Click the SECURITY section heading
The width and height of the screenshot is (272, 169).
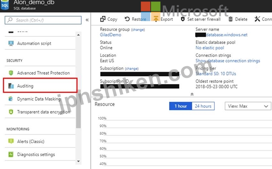15,60
